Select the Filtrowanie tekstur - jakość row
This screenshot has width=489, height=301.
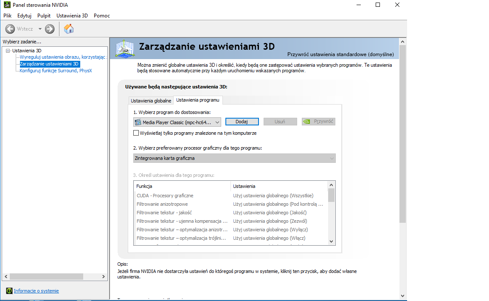tap(231, 212)
